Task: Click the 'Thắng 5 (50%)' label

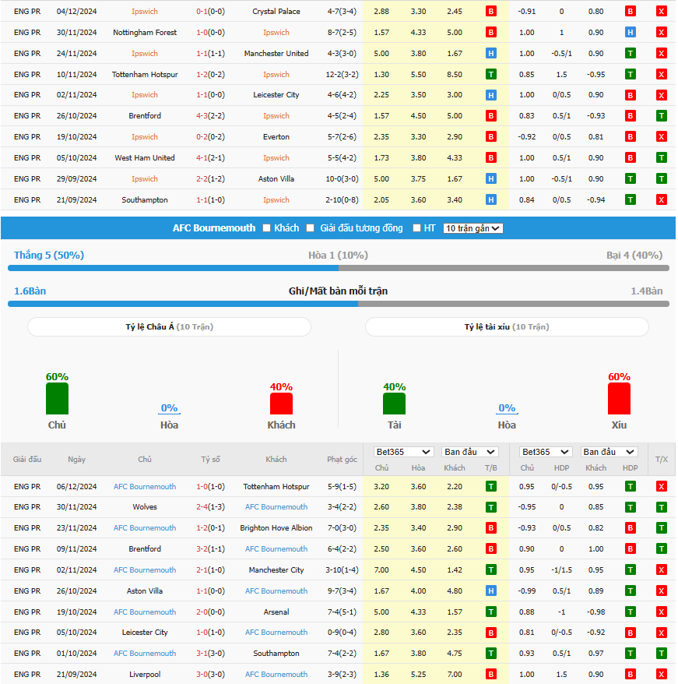Action: (49, 256)
